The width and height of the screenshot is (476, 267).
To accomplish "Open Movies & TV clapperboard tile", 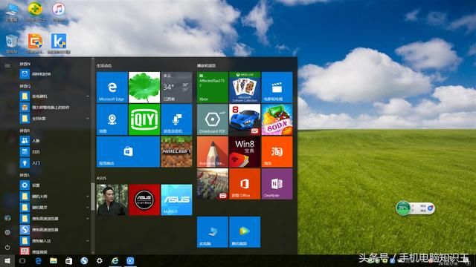I will pos(277,88).
